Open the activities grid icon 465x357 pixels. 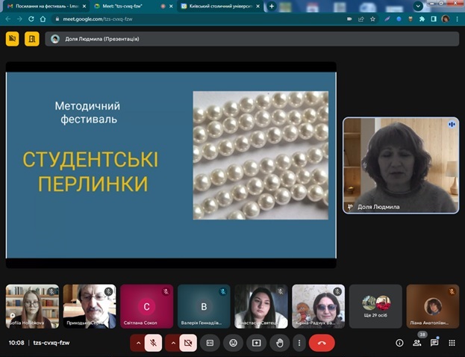pyautogui.click(x=452, y=343)
